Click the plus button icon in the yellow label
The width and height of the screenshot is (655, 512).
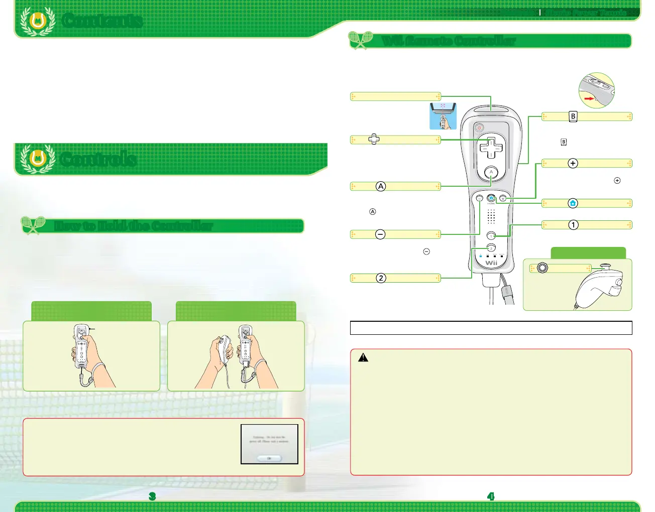tap(573, 163)
